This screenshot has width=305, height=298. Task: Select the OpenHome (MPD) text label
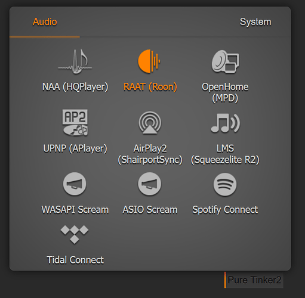pyautogui.click(x=225, y=92)
